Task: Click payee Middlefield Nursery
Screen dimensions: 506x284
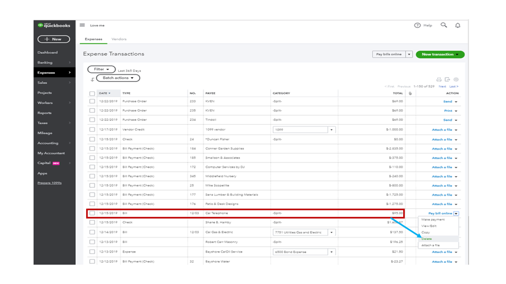Action: point(221,176)
